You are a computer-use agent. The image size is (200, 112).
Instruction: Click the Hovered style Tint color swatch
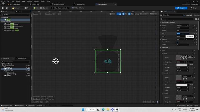click(182, 85)
